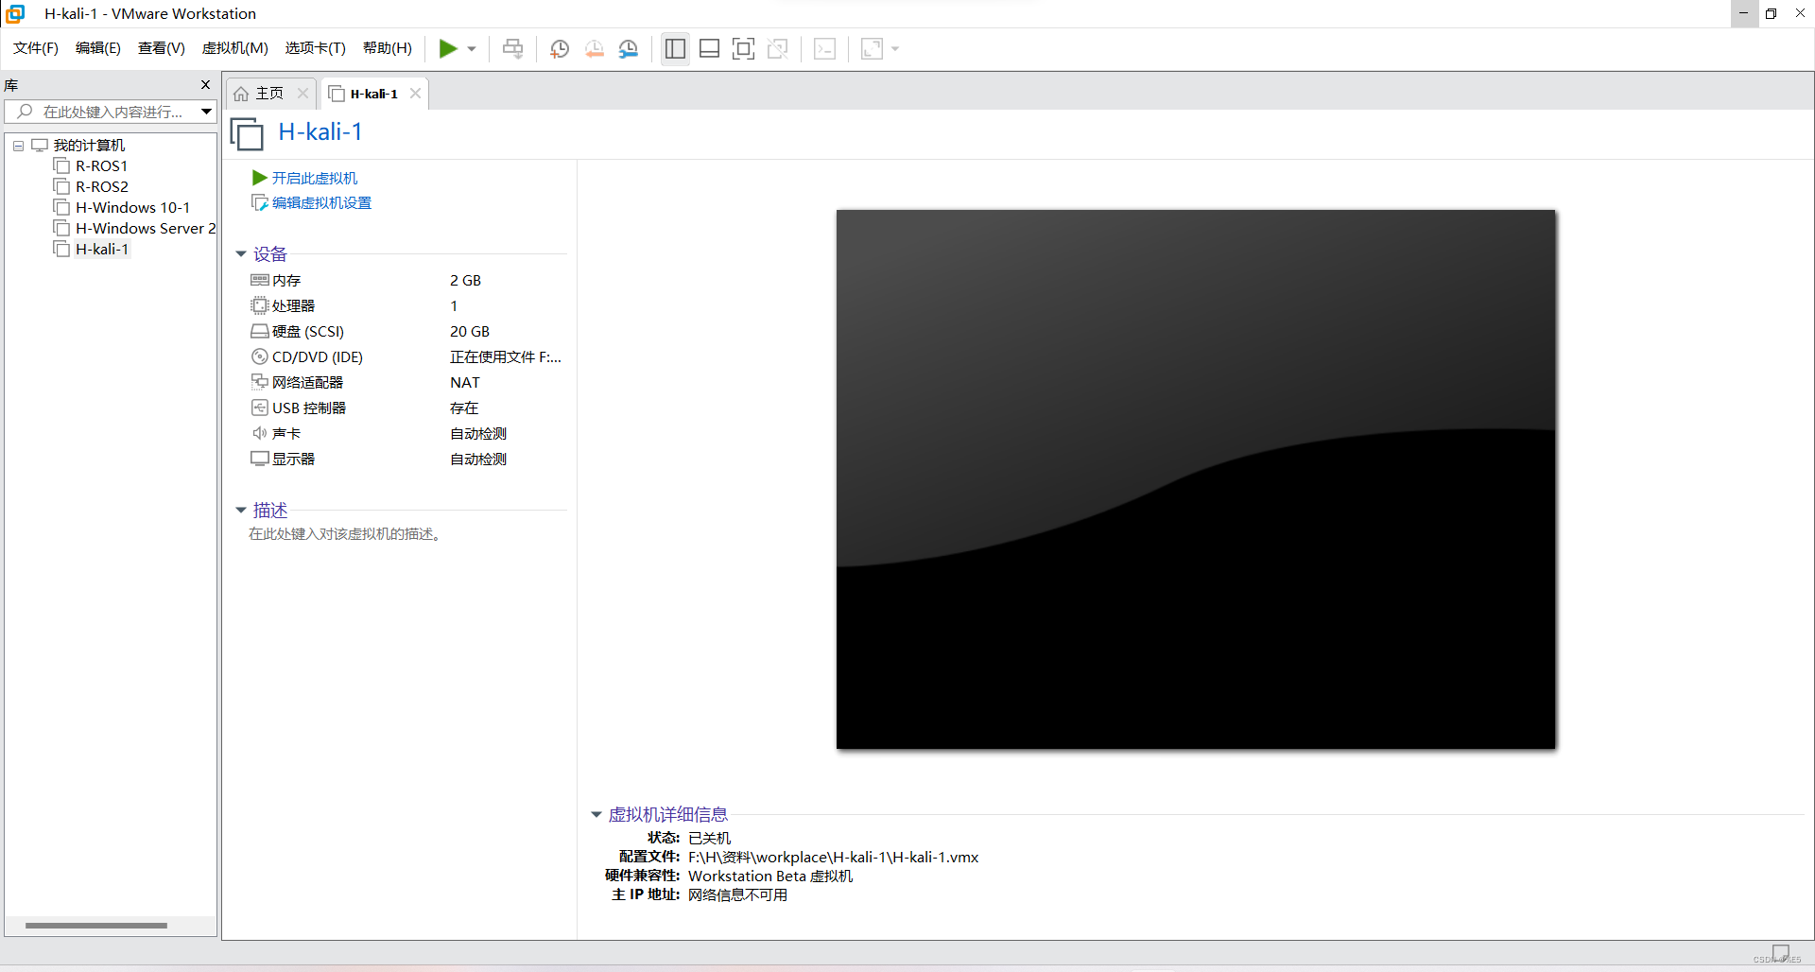Image resolution: width=1815 pixels, height=972 pixels.
Task: Open the stretch display dropdown arrow
Action: (895, 49)
